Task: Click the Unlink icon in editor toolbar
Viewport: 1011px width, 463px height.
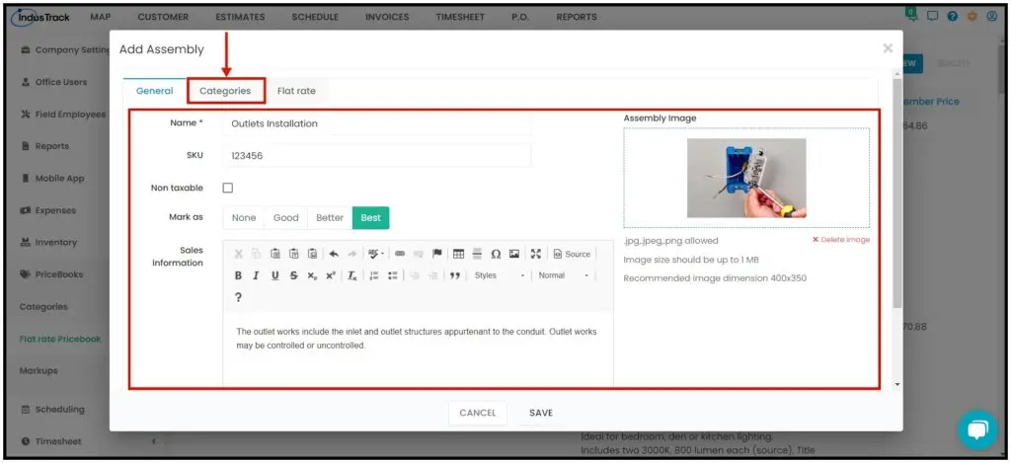Action: [418, 254]
